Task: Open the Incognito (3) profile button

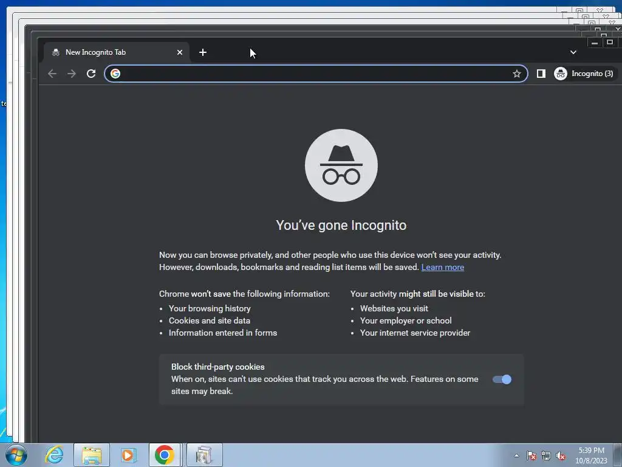Action: (x=584, y=74)
